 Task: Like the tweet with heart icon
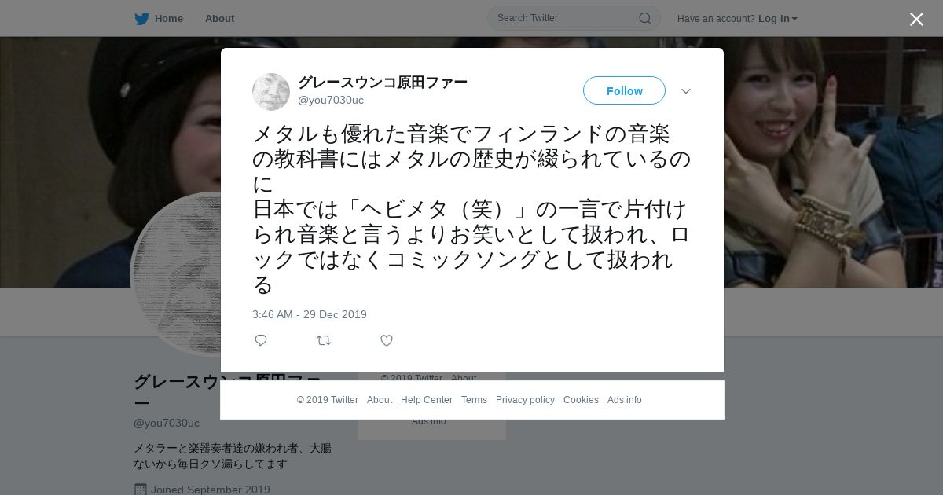tap(387, 340)
